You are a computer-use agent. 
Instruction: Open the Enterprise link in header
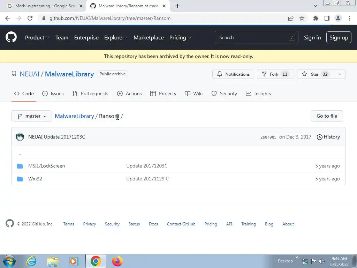click(x=86, y=38)
